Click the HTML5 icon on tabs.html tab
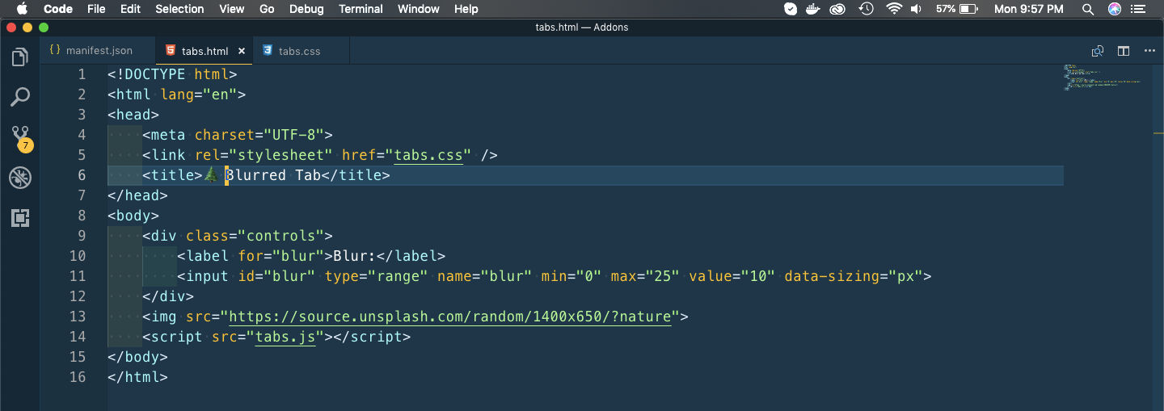Screen dimensions: 1164x411 (x=171, y=50)
